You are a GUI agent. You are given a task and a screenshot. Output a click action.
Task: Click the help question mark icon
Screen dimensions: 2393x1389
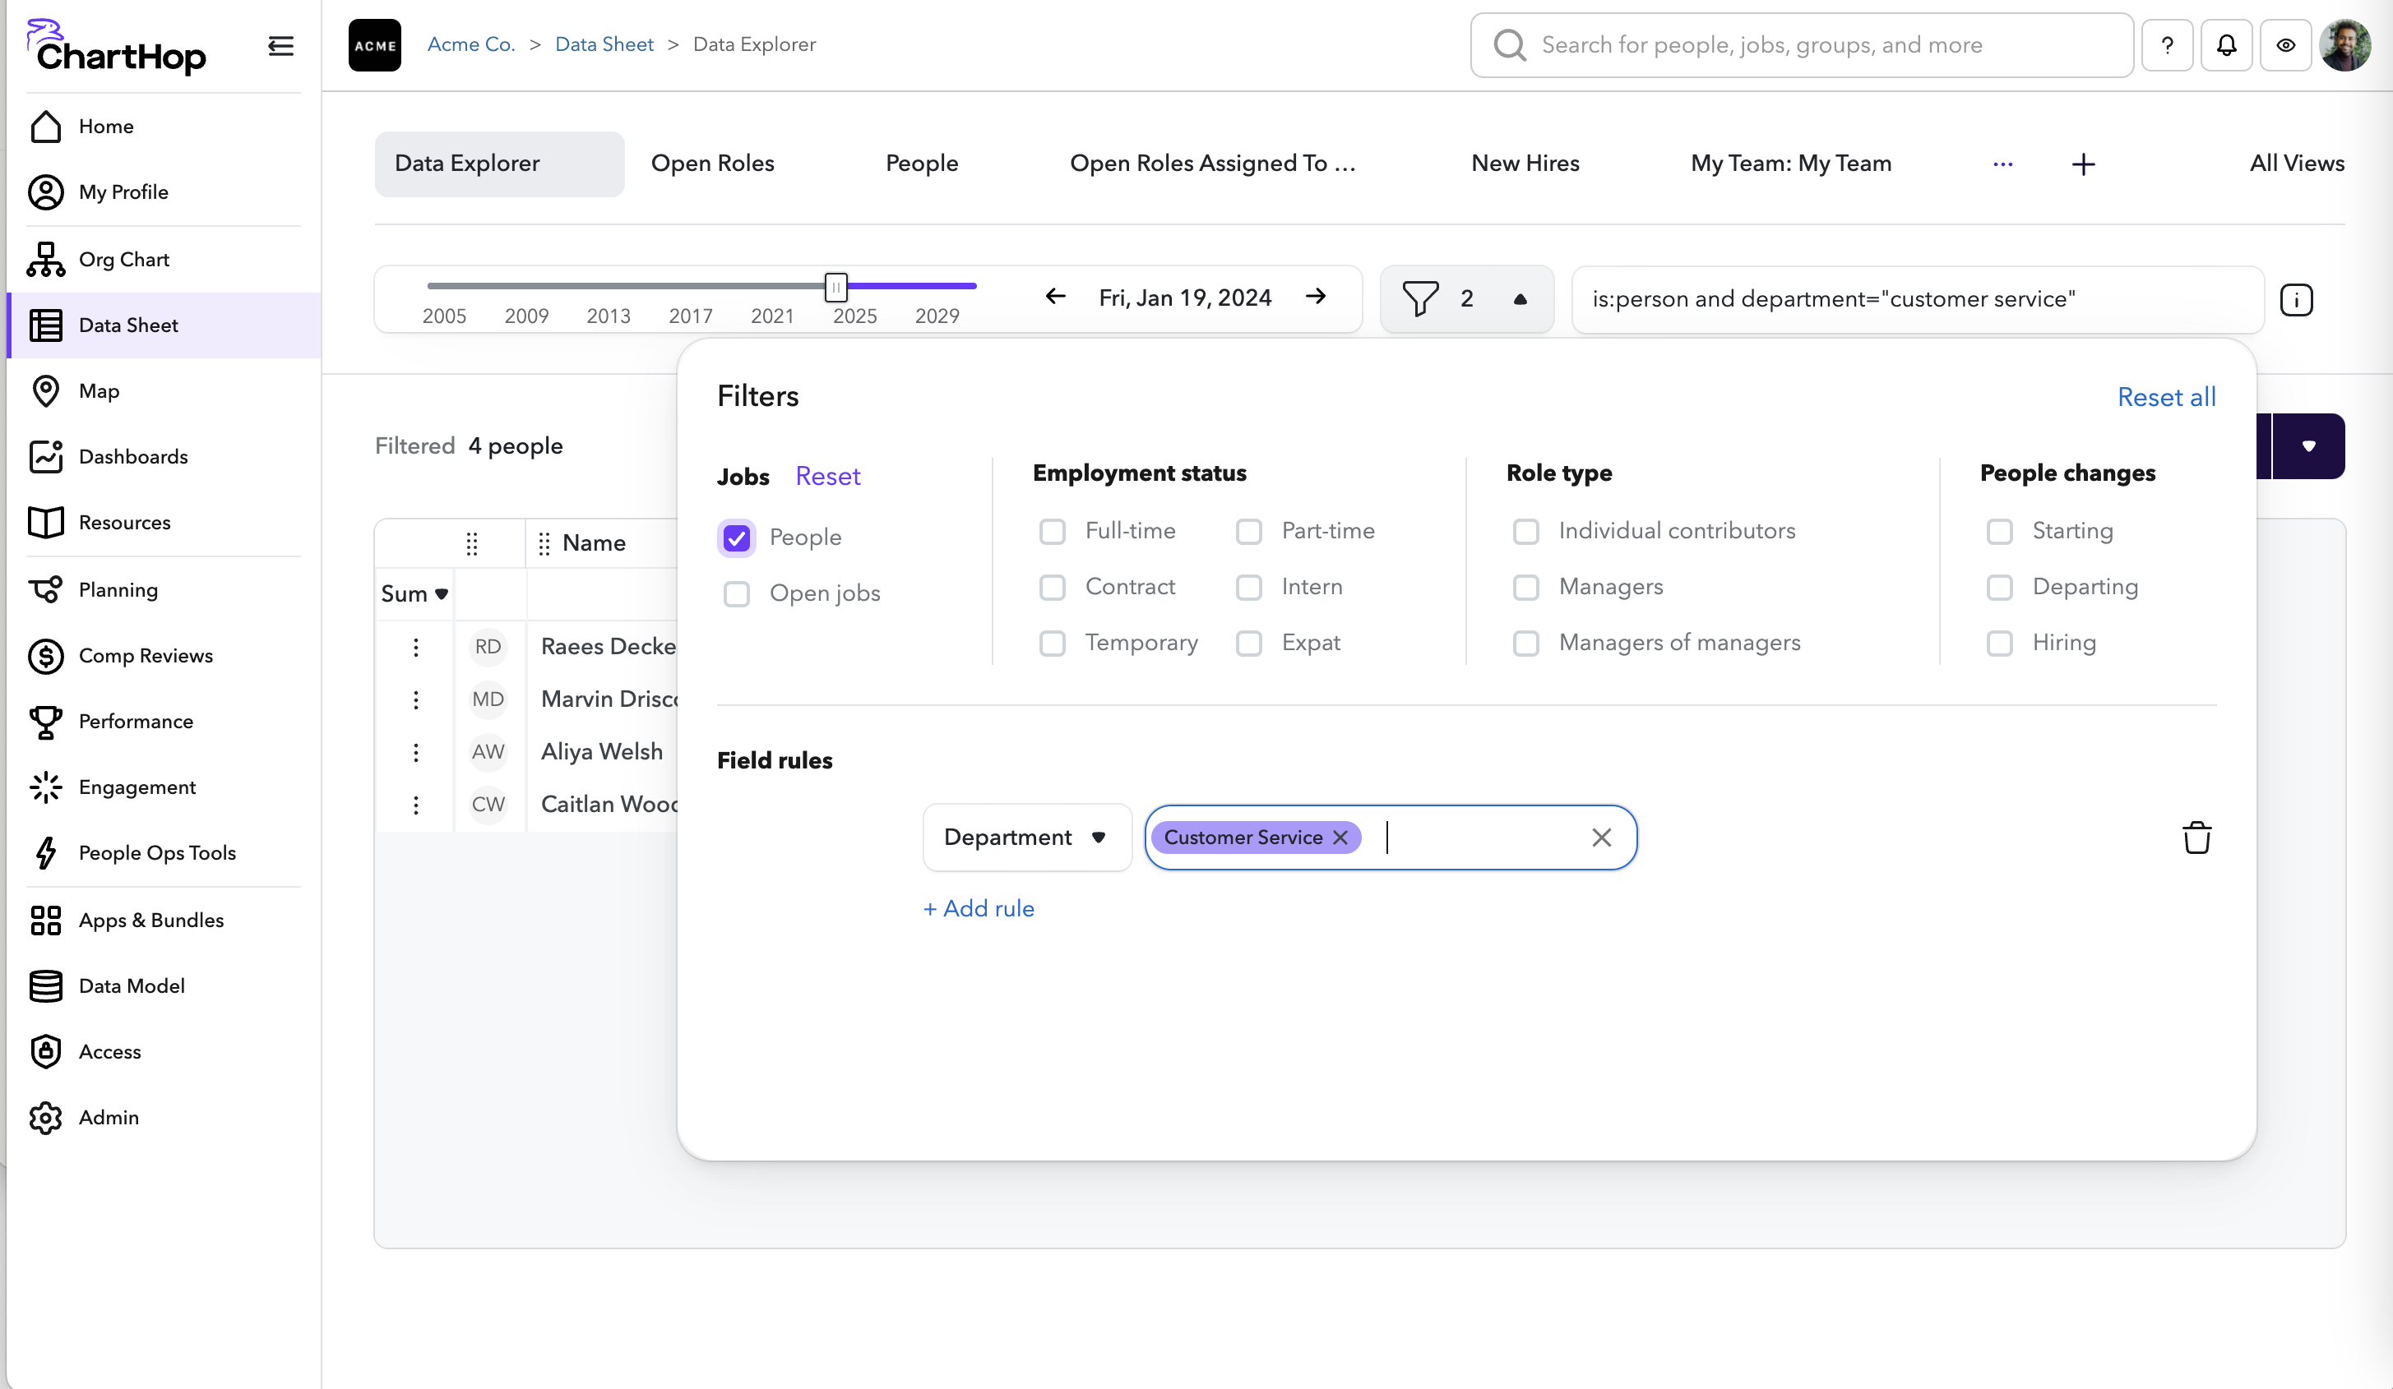2167,44
